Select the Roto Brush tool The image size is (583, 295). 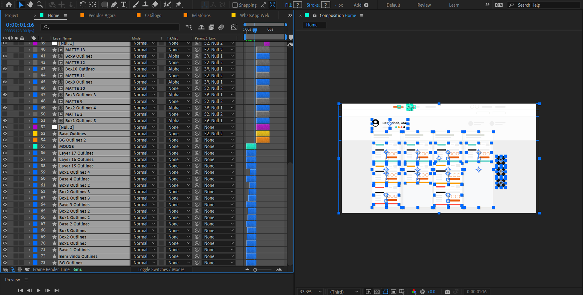coord(167,5)
